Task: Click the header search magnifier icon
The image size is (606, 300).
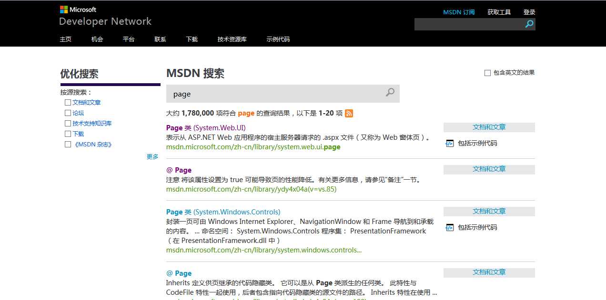Action: tap(529, 24)
